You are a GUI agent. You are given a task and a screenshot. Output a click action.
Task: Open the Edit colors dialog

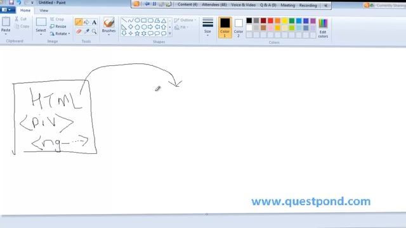click(323, 28)
